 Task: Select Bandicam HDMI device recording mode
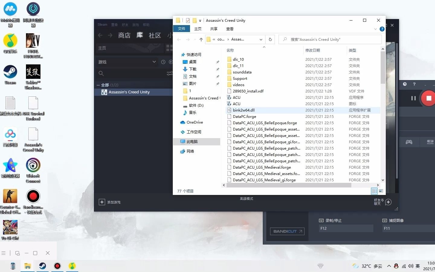click(x=430, y=142)
